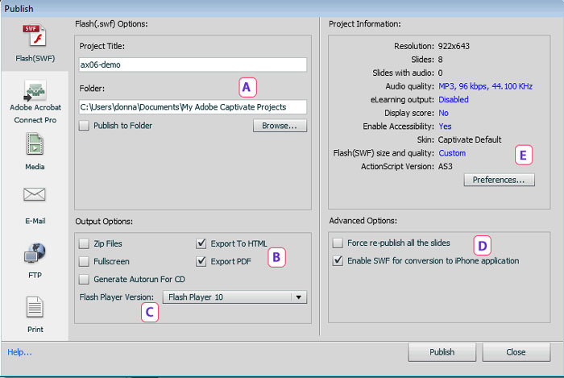Viewport: 564px width, 378px height.
Task: Enable Force re-publish all the slides
Action: [x=338, y=243]
